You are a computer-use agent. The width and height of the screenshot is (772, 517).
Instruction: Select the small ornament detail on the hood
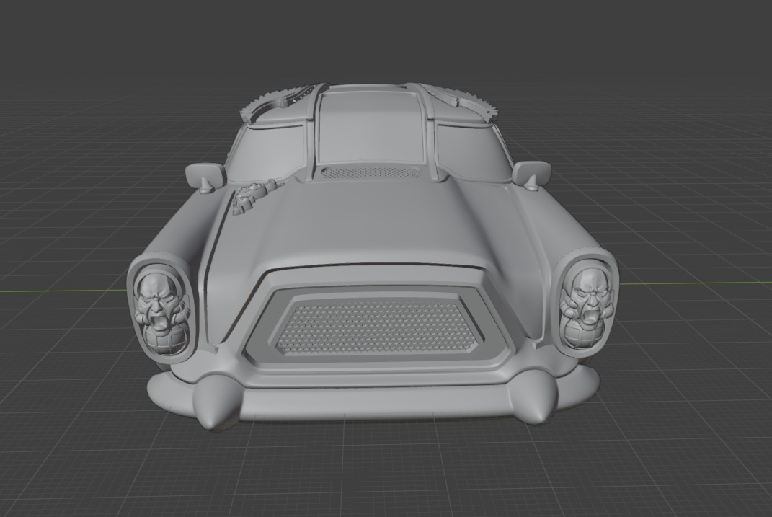[250, 195]
